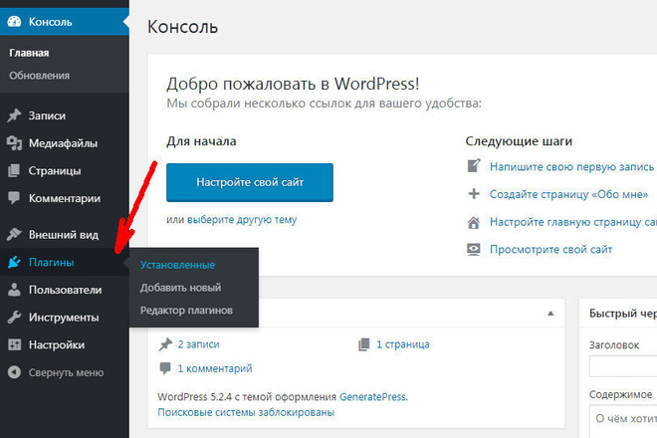
Task: Click the pushpin icon beside Записи
Action: pyautogui.click(x=14, y=115)
